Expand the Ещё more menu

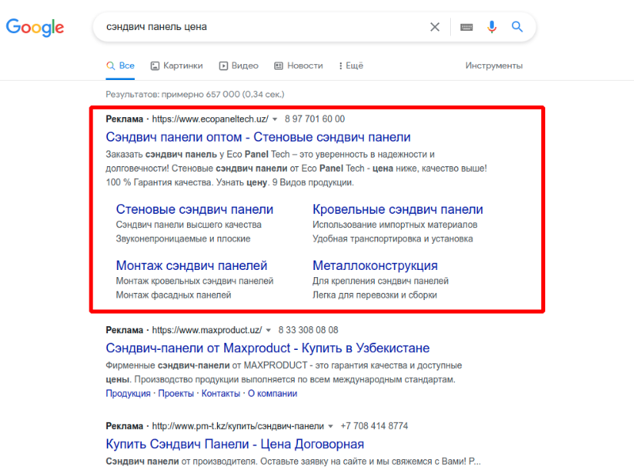(x=351, y=66)
